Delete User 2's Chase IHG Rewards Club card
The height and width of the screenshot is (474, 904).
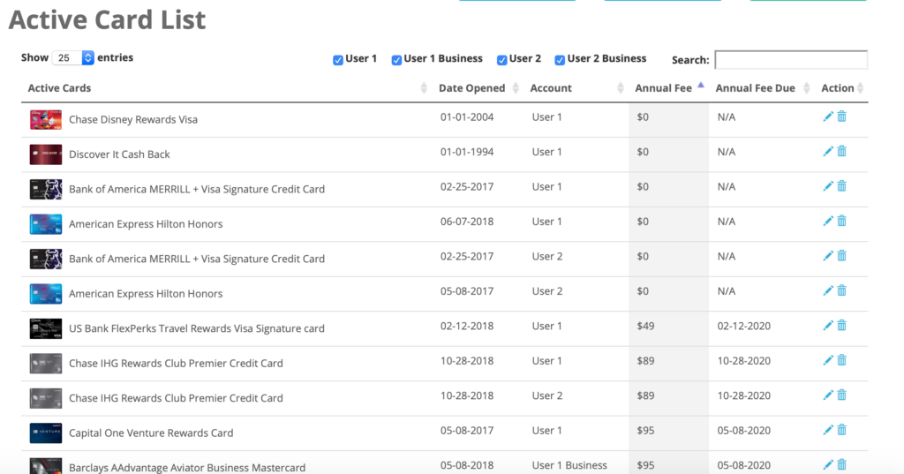[x=841, y=395]
